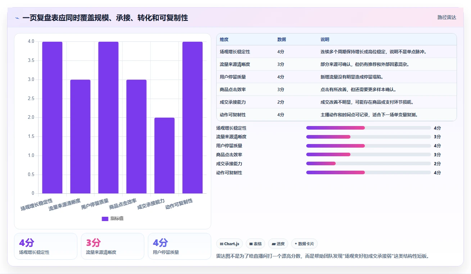Click the lightning icon beside the page title
Screen dimensions: 471x274
(x=17, y=18)
